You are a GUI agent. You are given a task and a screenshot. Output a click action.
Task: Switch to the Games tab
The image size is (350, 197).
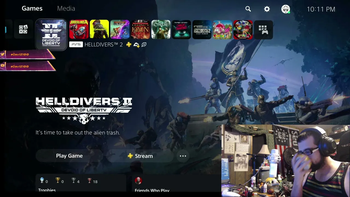[32, 8]
